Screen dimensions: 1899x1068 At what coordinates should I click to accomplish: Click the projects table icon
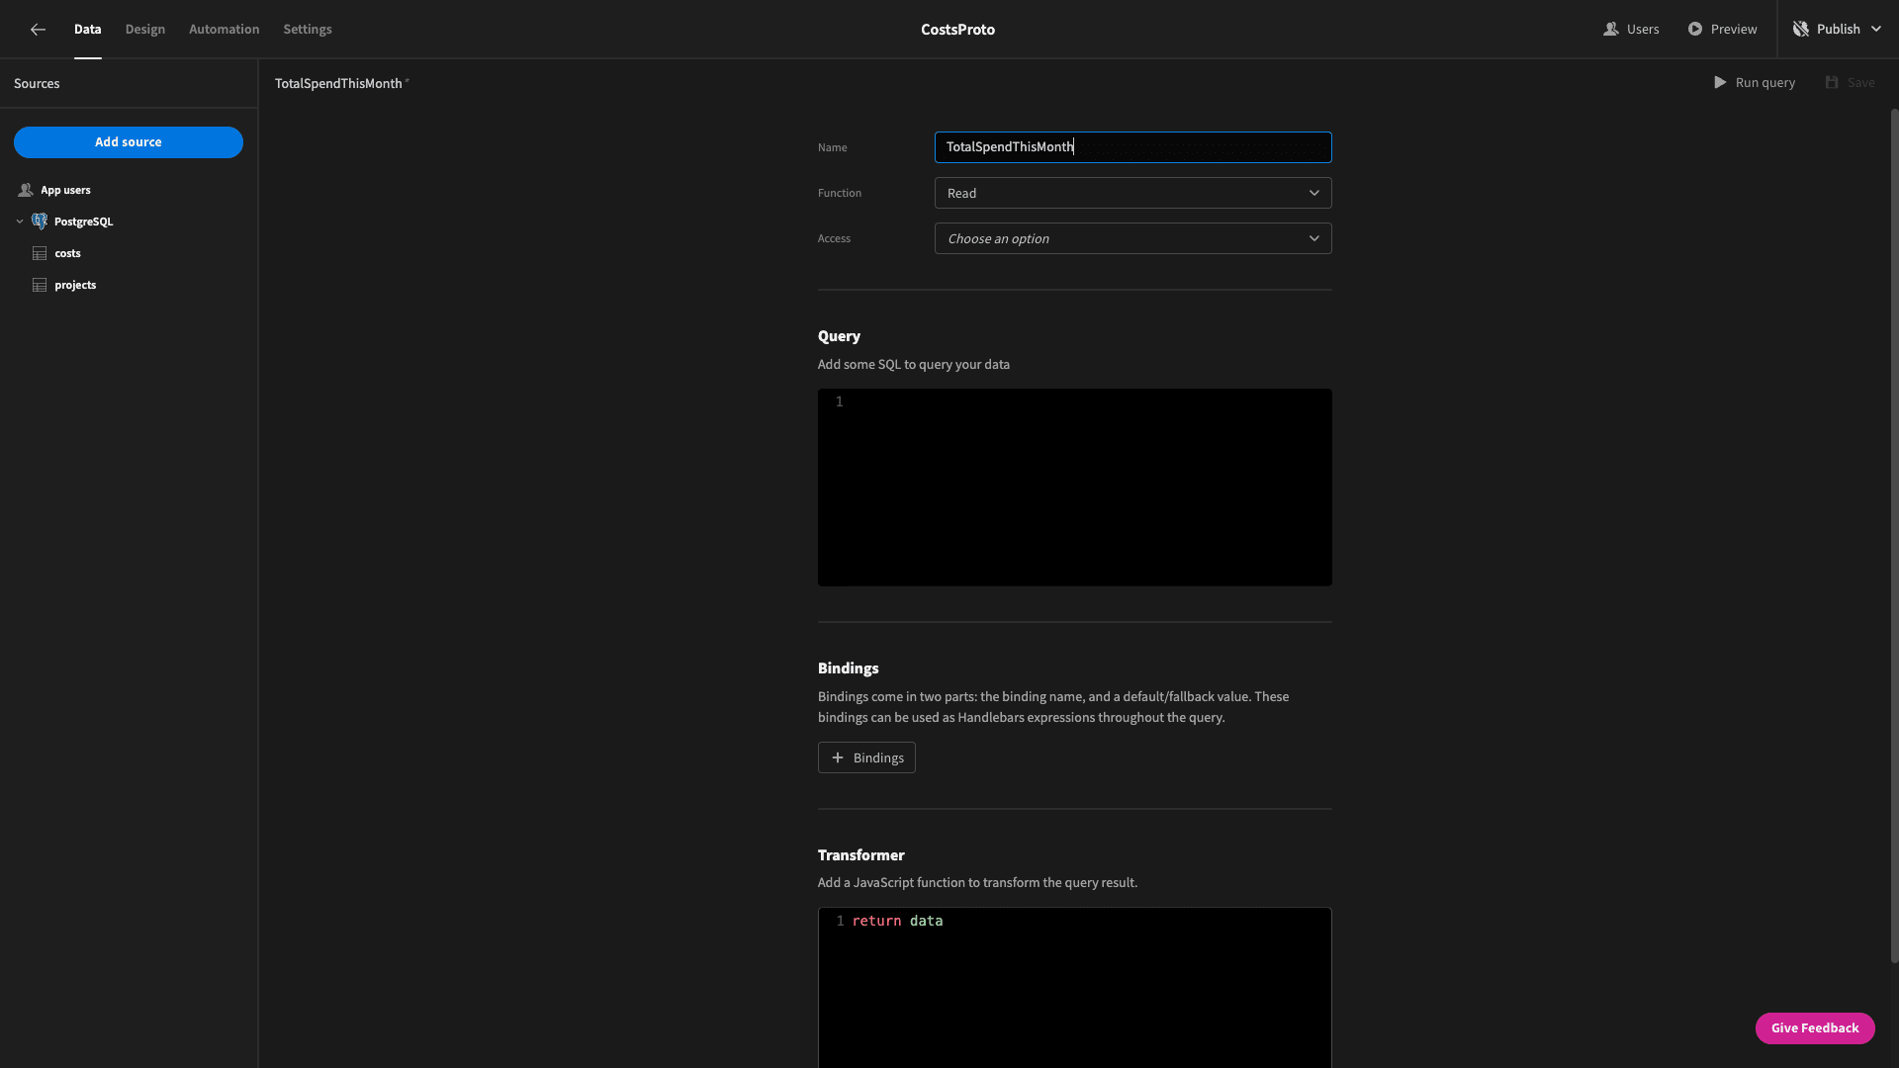pos(40,286)
